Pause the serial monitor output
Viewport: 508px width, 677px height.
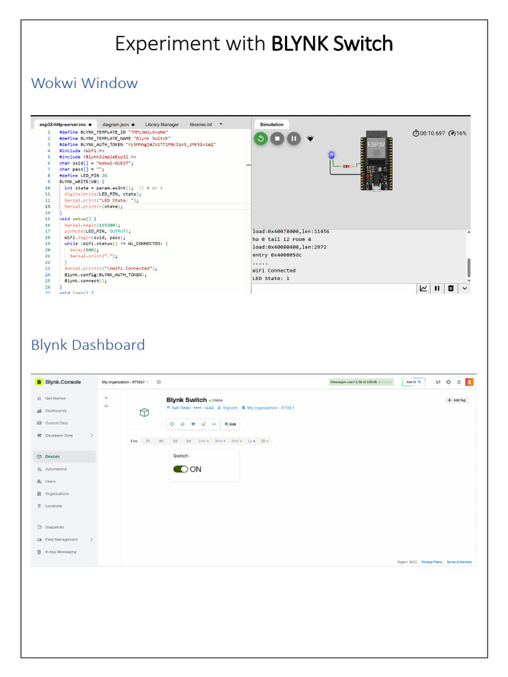point(437,288)
